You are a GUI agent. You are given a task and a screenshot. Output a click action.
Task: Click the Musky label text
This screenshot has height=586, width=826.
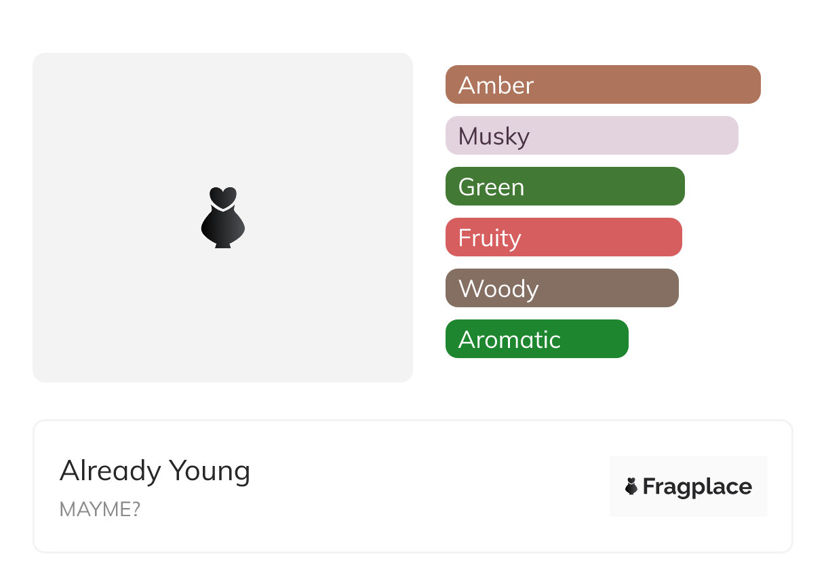(x=494, y=136)
